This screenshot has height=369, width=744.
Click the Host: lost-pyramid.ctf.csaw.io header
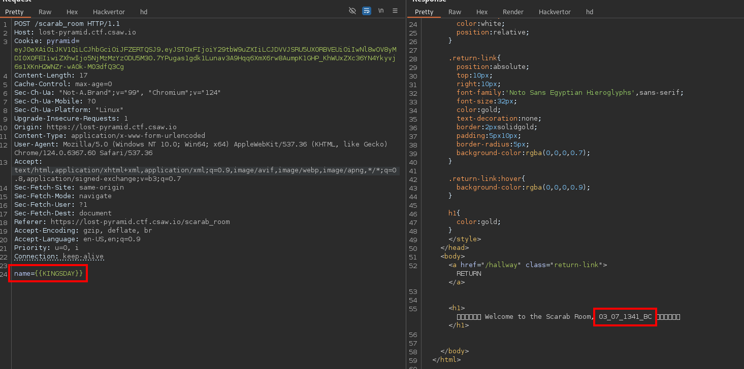[75, 32]
